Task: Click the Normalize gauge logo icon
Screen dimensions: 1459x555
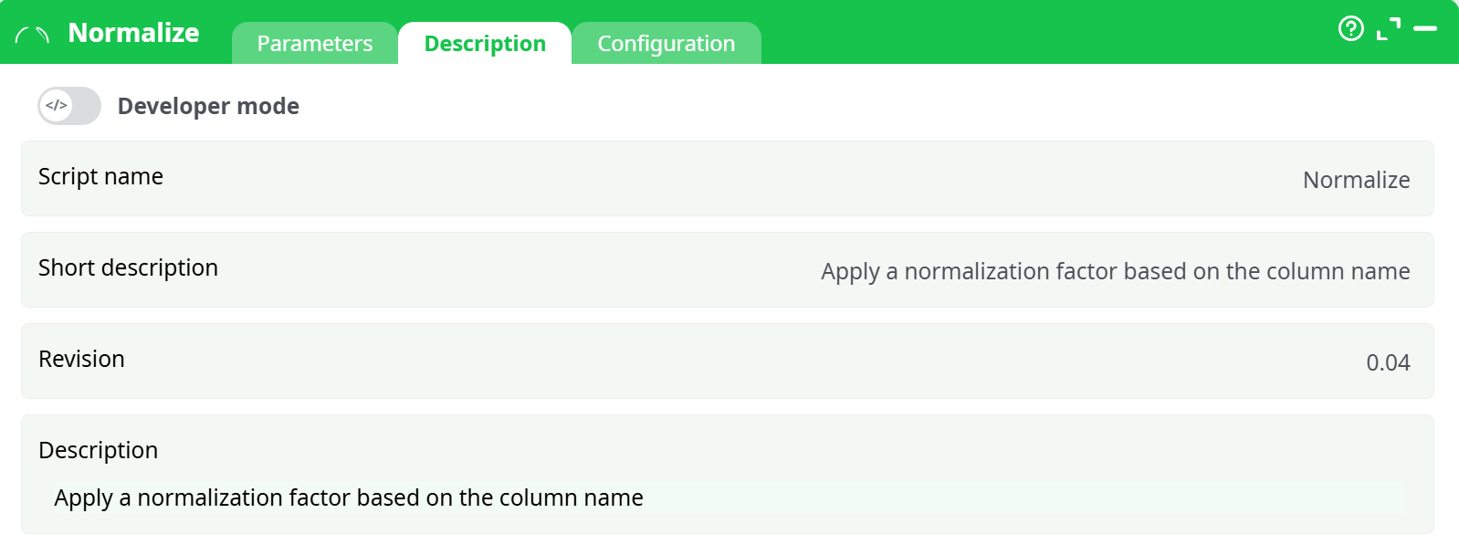Action: click(x=33, y=32)
